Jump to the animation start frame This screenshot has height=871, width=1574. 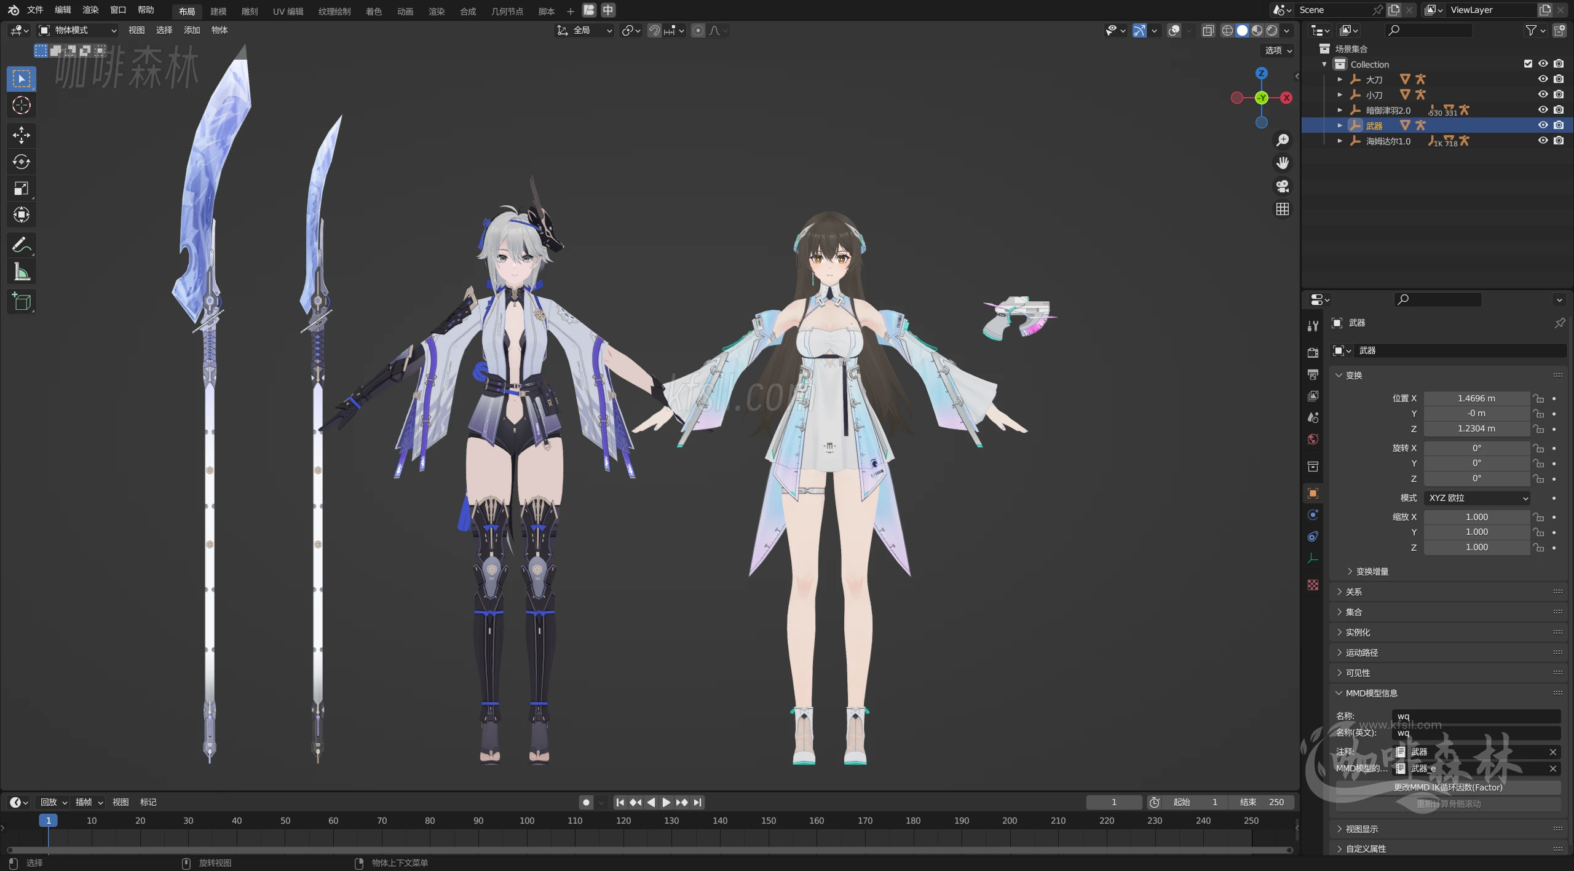[x=620, y=802]
